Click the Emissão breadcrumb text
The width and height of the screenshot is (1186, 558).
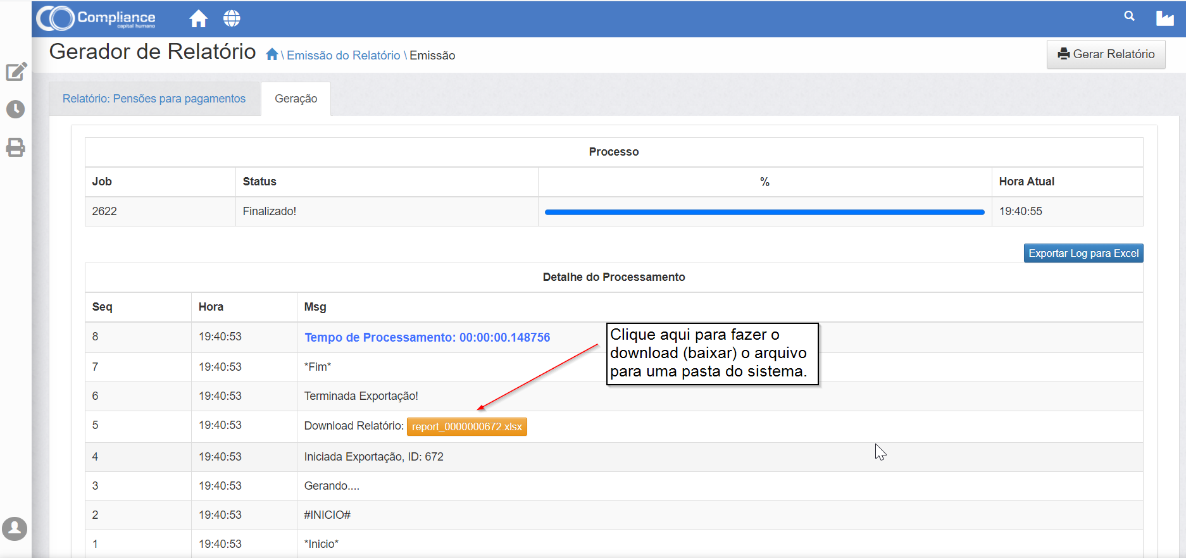(x=432, y=55)
